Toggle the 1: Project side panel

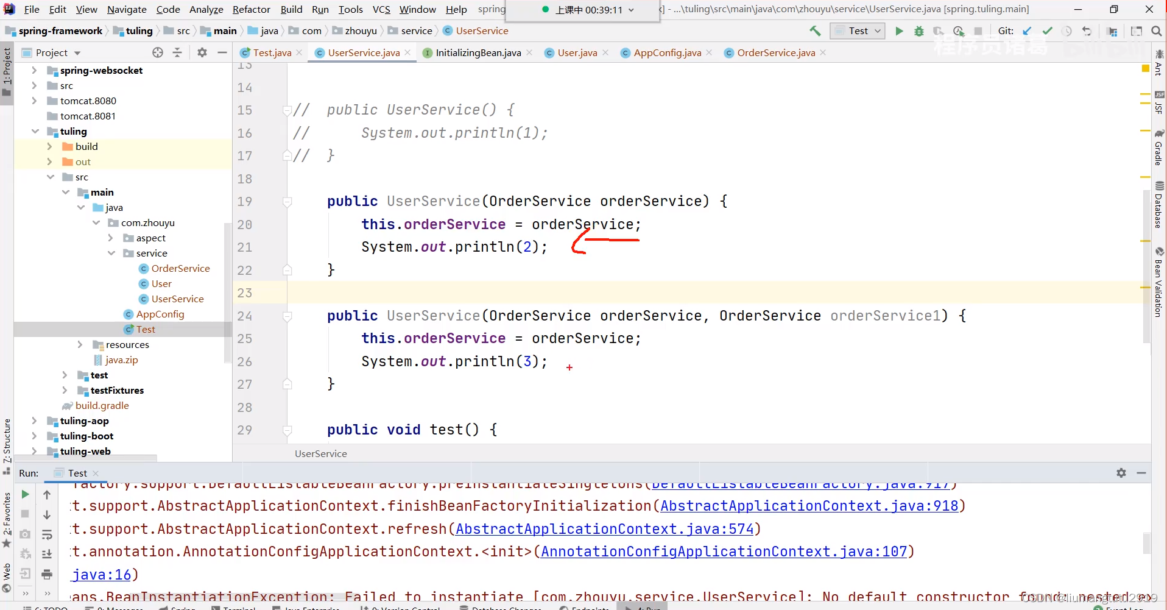(7, 72)
